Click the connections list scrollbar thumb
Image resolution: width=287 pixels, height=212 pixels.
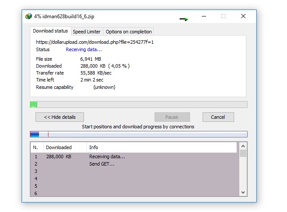[243, 153]
